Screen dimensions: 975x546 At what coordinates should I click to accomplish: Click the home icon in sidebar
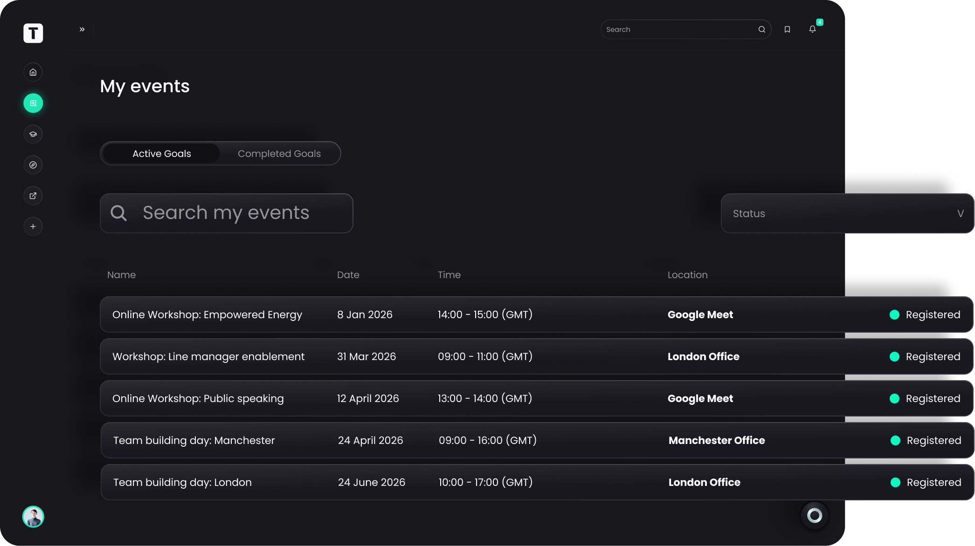pyautogui.click(x=33, y=72)
